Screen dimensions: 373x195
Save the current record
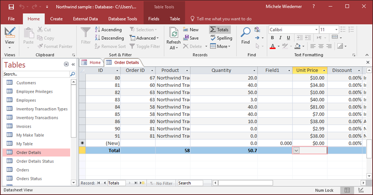(191, 38)
